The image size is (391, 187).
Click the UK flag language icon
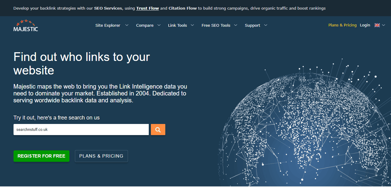[x=377, y=25]
